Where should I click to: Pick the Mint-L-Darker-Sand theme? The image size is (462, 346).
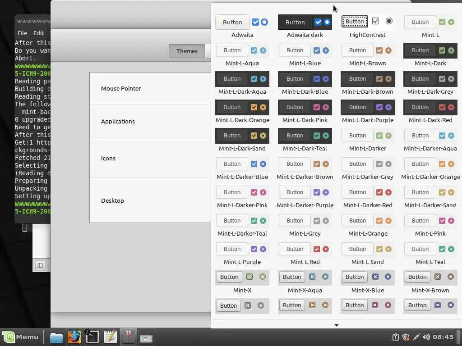point(430,197)
